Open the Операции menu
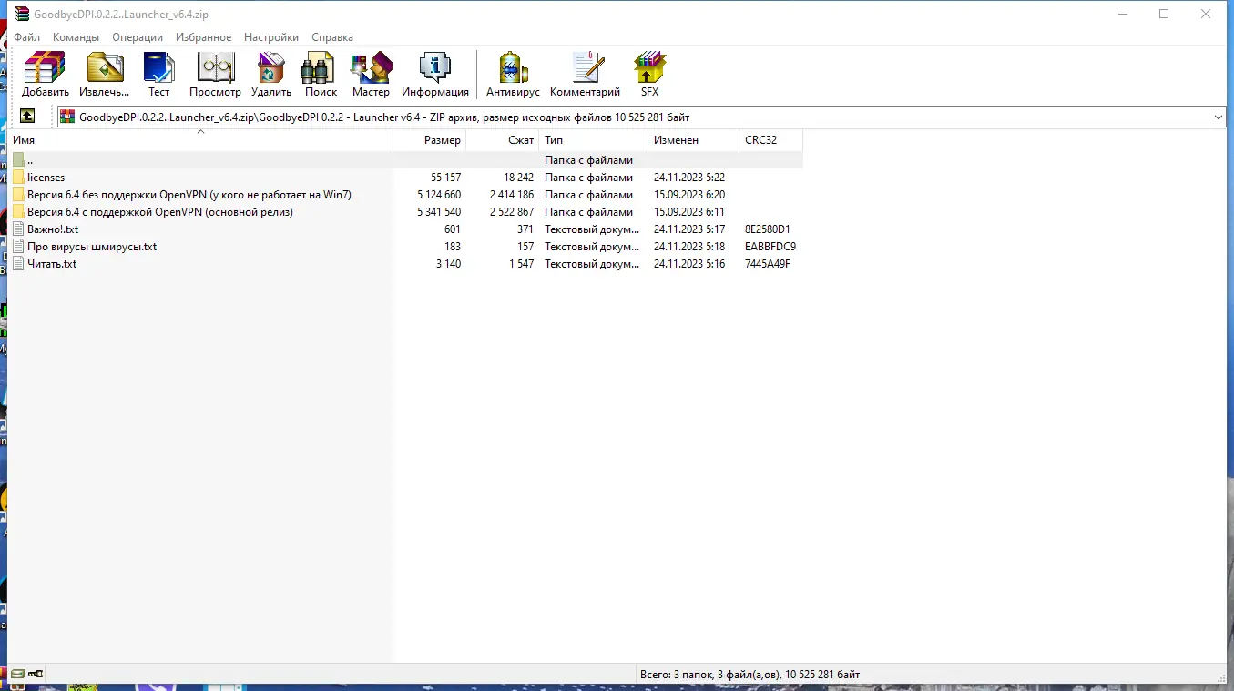 [138, 37]
